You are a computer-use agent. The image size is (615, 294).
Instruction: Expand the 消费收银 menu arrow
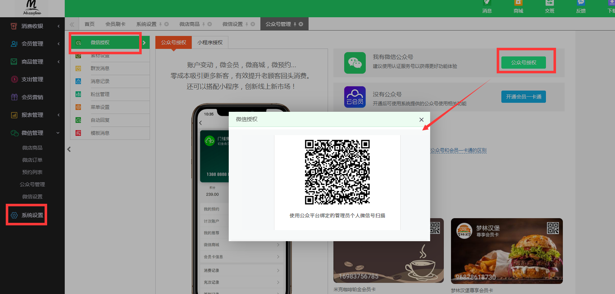click(x=59, y=26)
